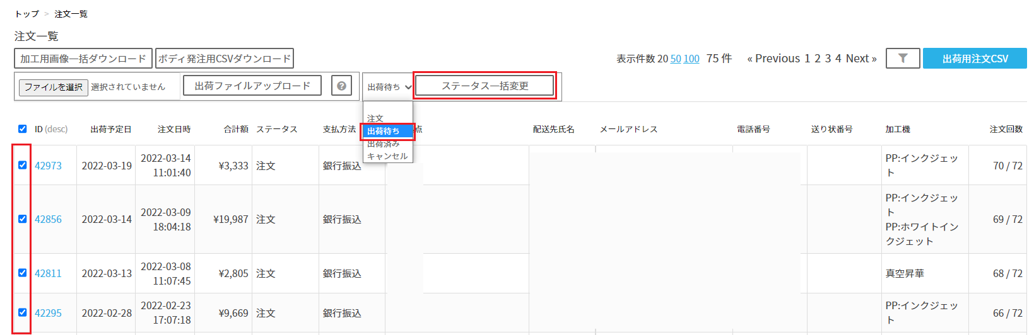Go to pagination page 2
1034x335 pixels.
818,59
